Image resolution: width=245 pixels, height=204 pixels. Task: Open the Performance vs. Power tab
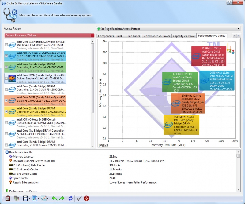pos(156,36)
